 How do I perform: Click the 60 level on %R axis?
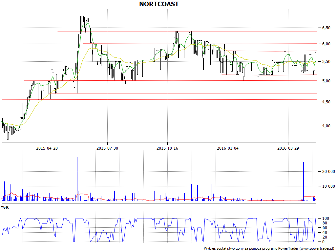(x=325, y=228)
